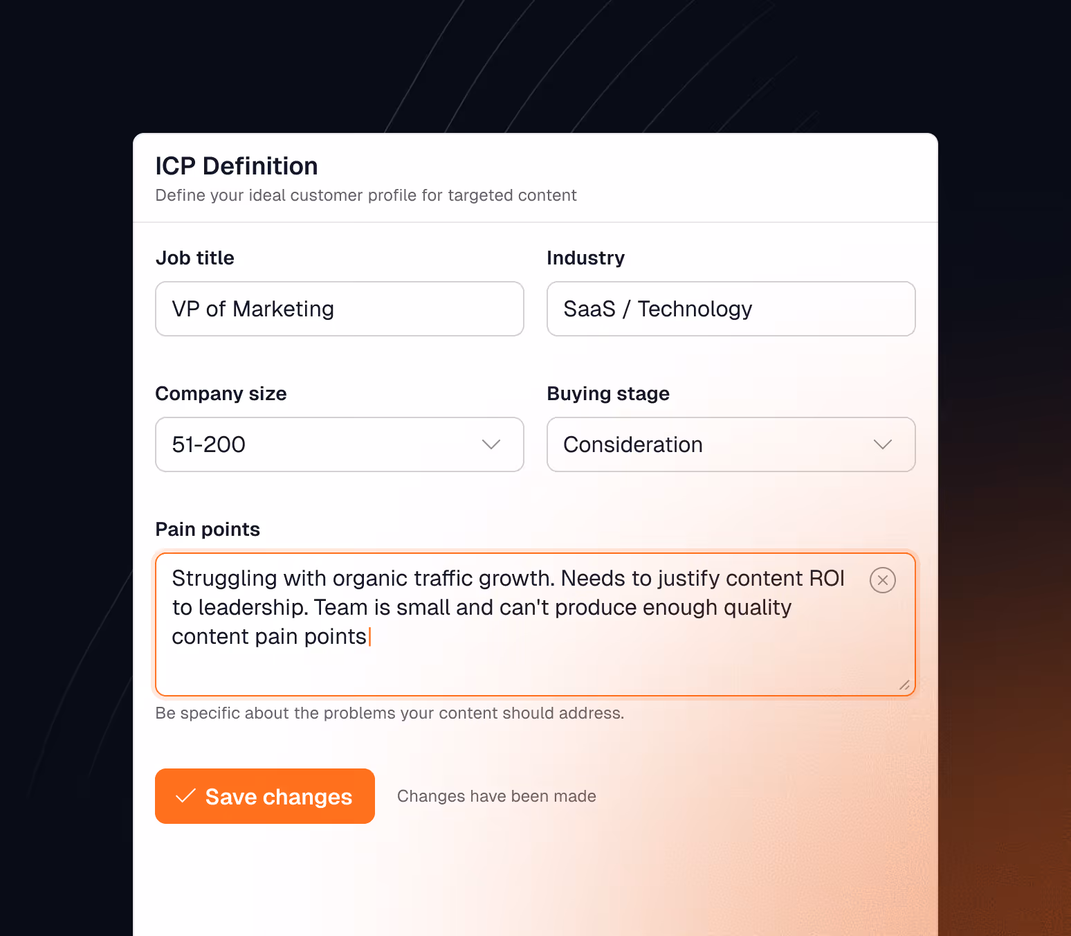1071x936 pixels.
Task: Click the 'Changes have been made' text
Action: (x=495, y=796)
